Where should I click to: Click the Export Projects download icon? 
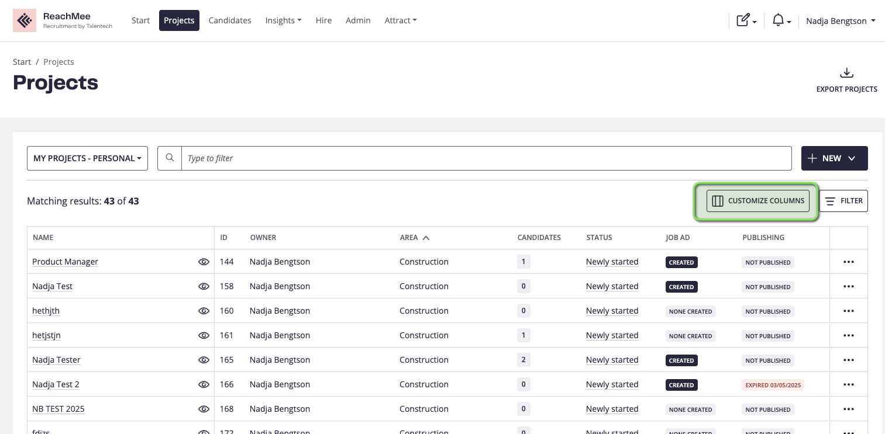click(x=846, y=74)
